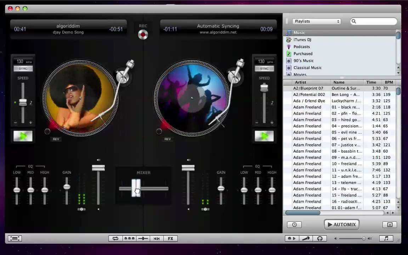
Task: Toggle the microphone button
Action: tap(306, 238)
